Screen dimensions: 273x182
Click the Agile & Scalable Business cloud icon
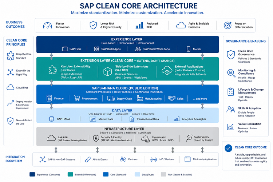click(181, 25)
